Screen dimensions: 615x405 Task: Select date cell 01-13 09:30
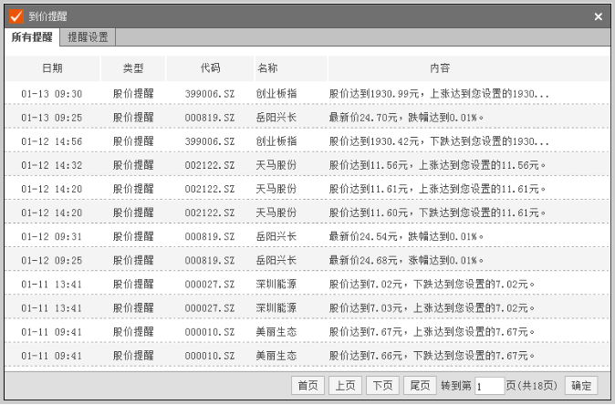tap(52, 94)
